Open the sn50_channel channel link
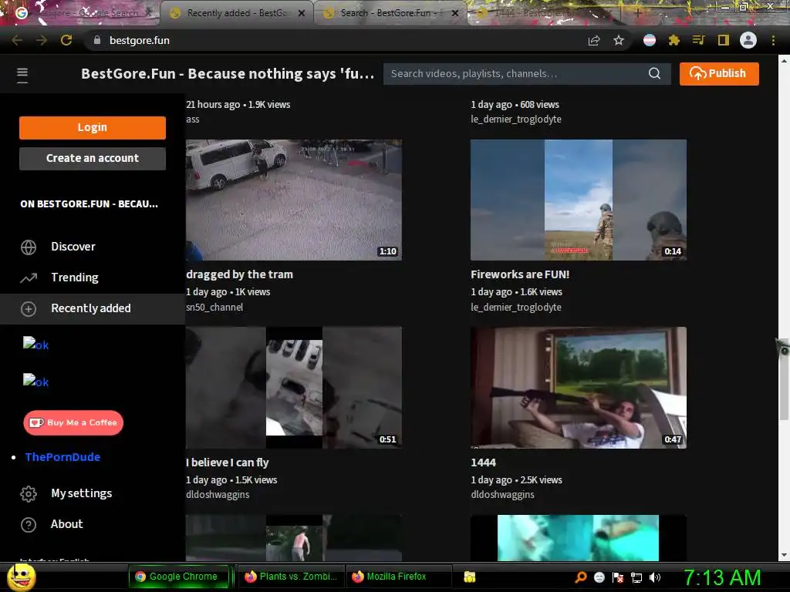The width and height of the screenshot is (790, 592). click(x=214, y=307)
